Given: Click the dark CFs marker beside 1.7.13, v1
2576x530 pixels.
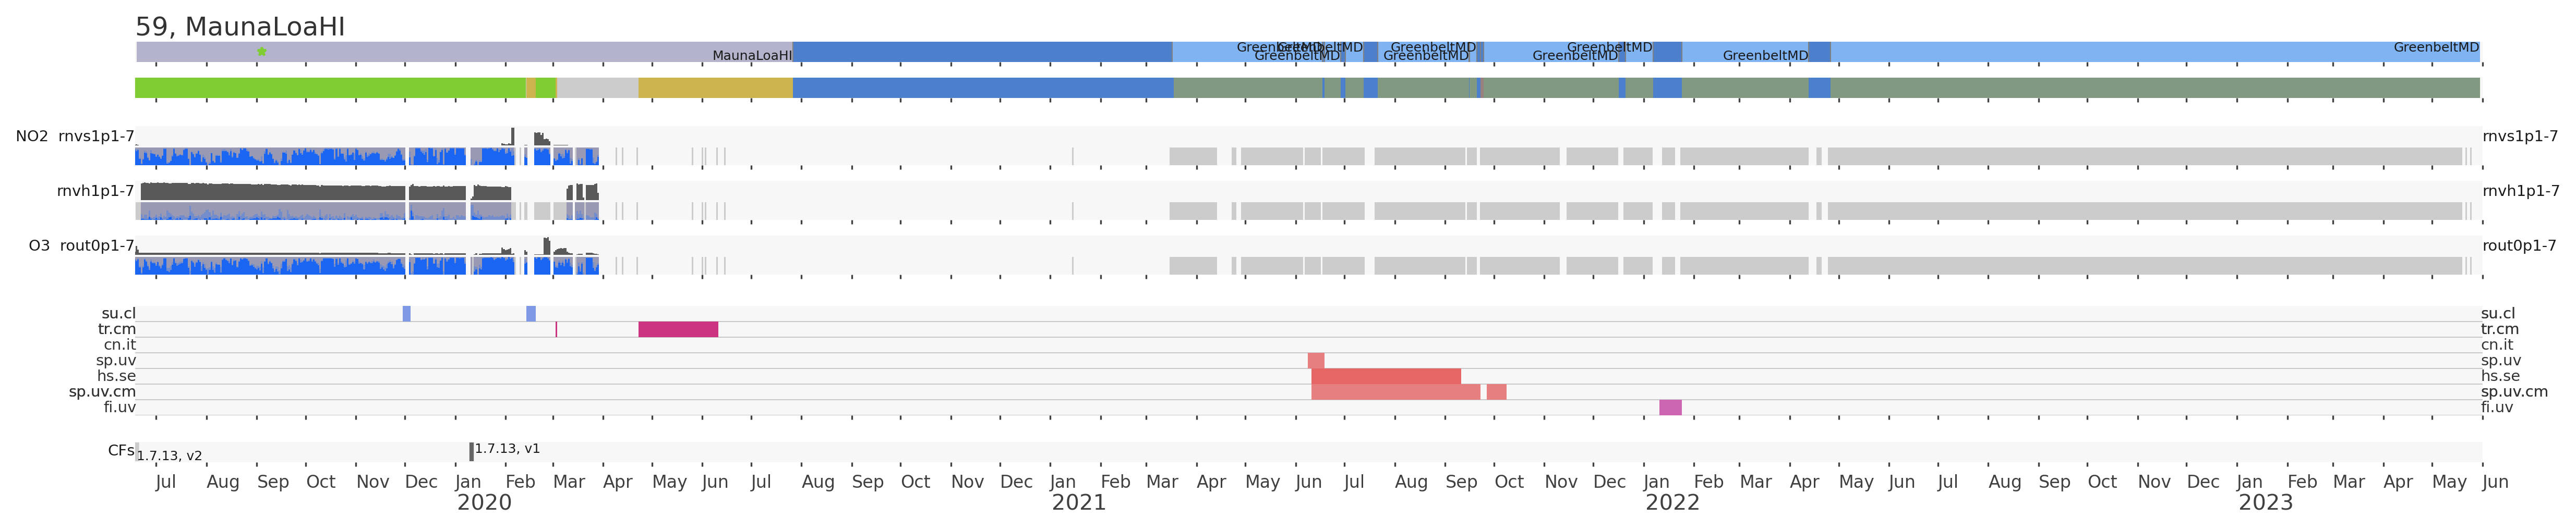Looking at the screenshot, I should (x=472, y=452).
